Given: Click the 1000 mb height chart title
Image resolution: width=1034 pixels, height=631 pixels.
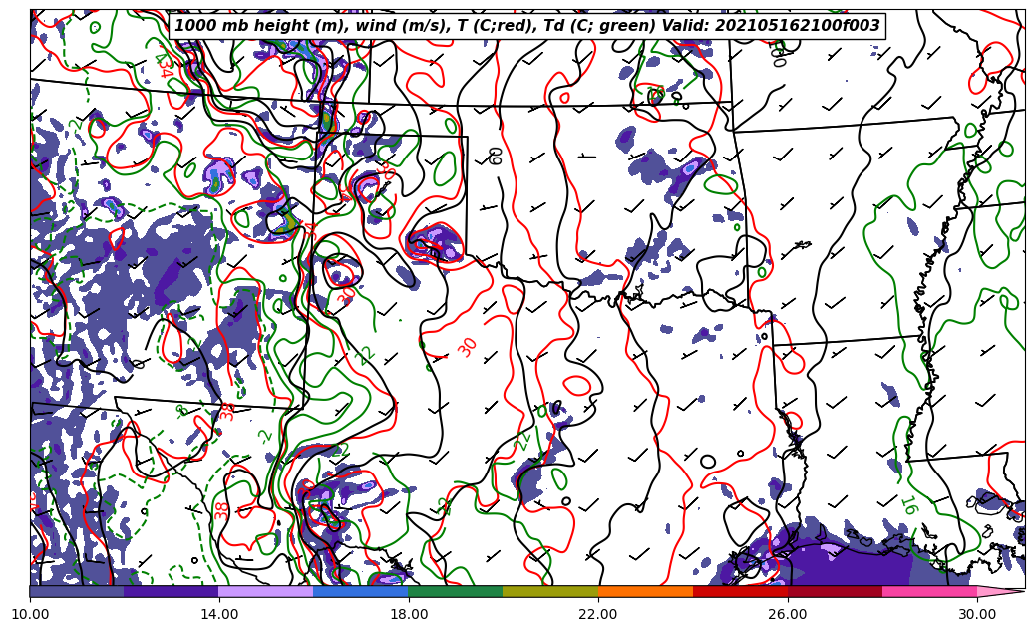Looking at the screenshot, I should (x=525, y=26).
